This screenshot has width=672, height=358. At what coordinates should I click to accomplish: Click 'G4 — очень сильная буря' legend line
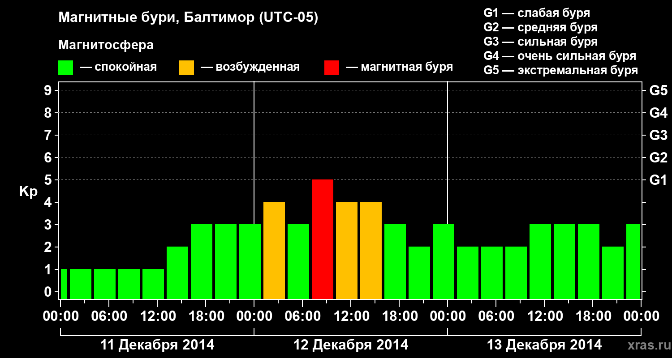[560, 56]
